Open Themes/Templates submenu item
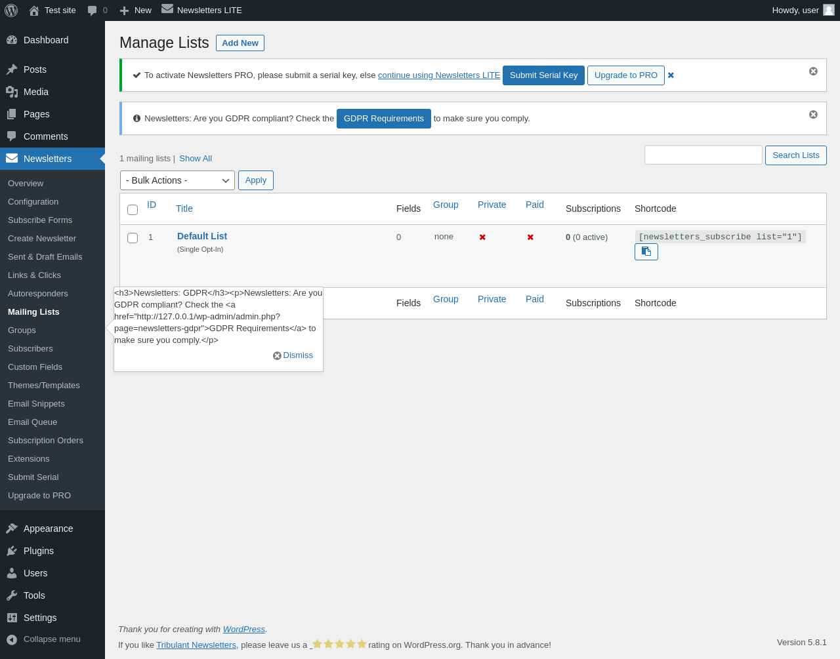Image resolution: width=840 pixels, height=659 pixels. pyautogui.click(x=44, y=386)
